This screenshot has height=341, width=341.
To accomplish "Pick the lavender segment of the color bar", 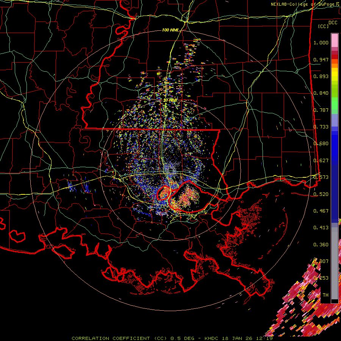I will (x=335, y=120).
